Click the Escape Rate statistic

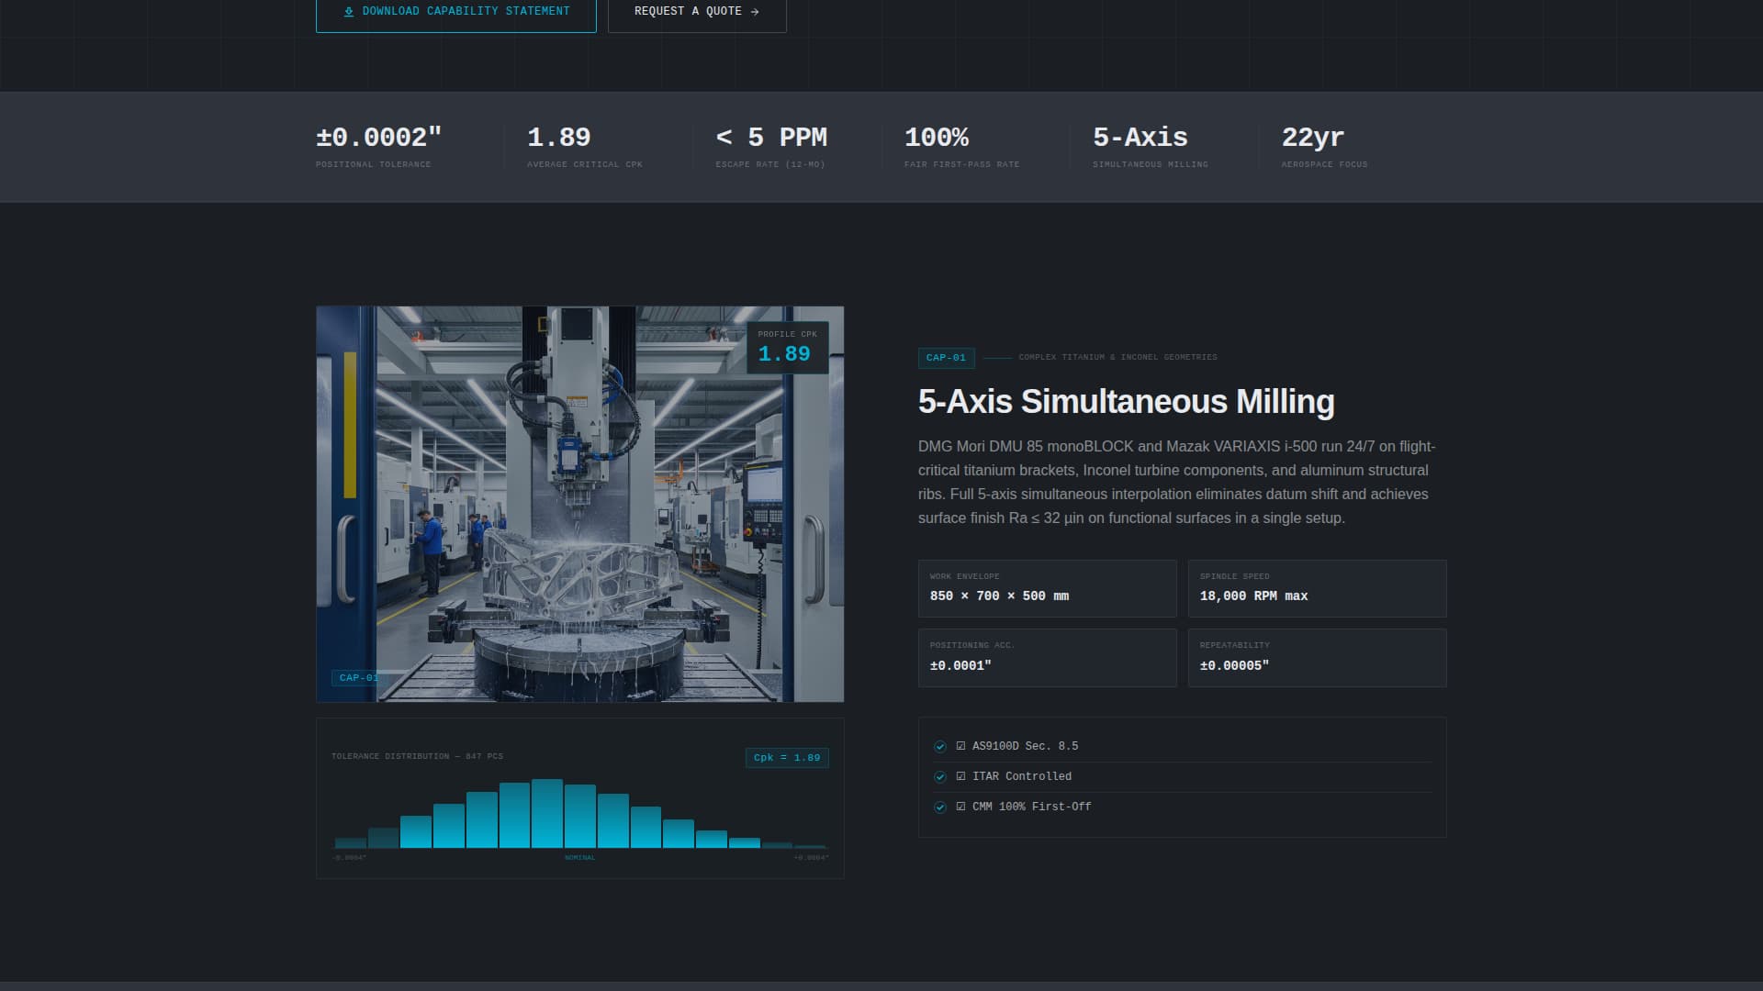coord(771,145)
